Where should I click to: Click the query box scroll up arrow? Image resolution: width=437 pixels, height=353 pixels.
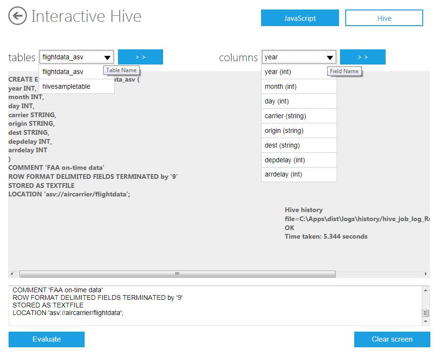pos(426,290)
